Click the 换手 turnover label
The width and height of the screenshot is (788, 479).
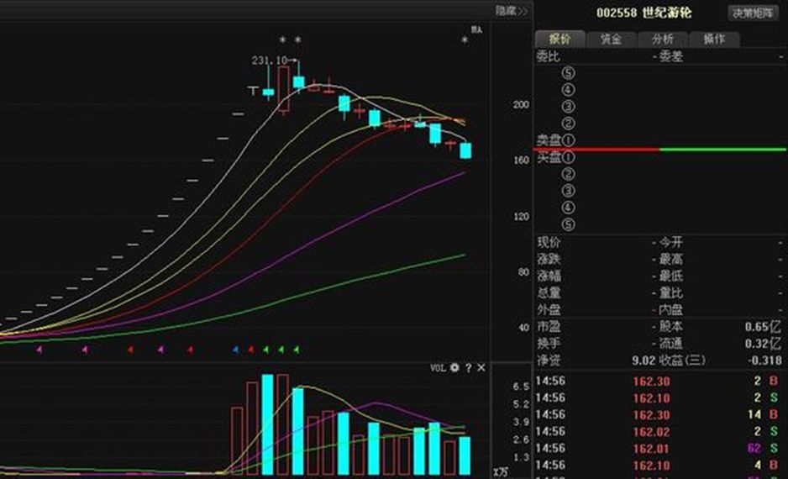tap(549, 344)
